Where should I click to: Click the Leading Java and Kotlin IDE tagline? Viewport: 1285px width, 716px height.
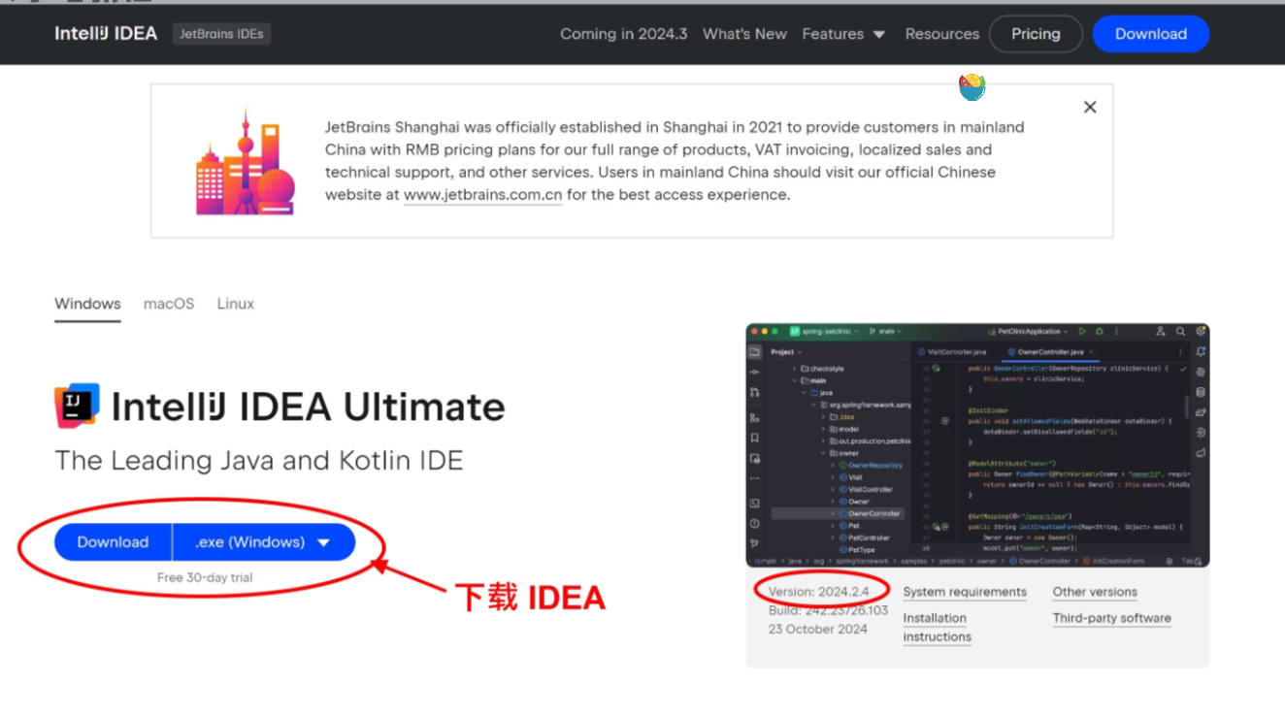[259, 460]
